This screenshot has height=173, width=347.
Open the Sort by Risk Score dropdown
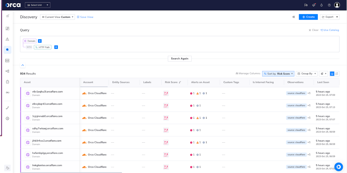278,74
